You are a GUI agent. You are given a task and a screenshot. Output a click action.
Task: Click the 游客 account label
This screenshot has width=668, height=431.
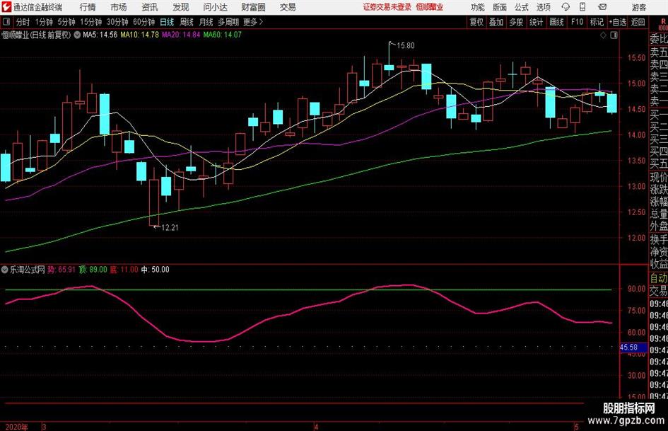click(x=638, y=7)
